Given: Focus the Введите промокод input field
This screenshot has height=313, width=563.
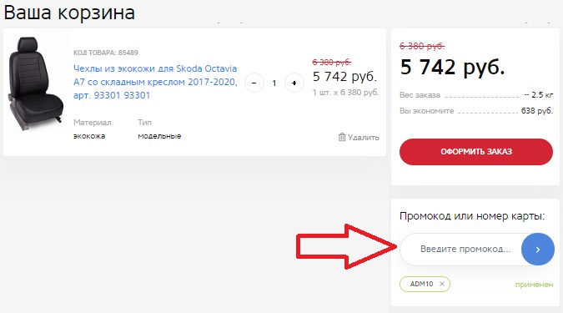Looking at the screenshot, I should (461, 249).
